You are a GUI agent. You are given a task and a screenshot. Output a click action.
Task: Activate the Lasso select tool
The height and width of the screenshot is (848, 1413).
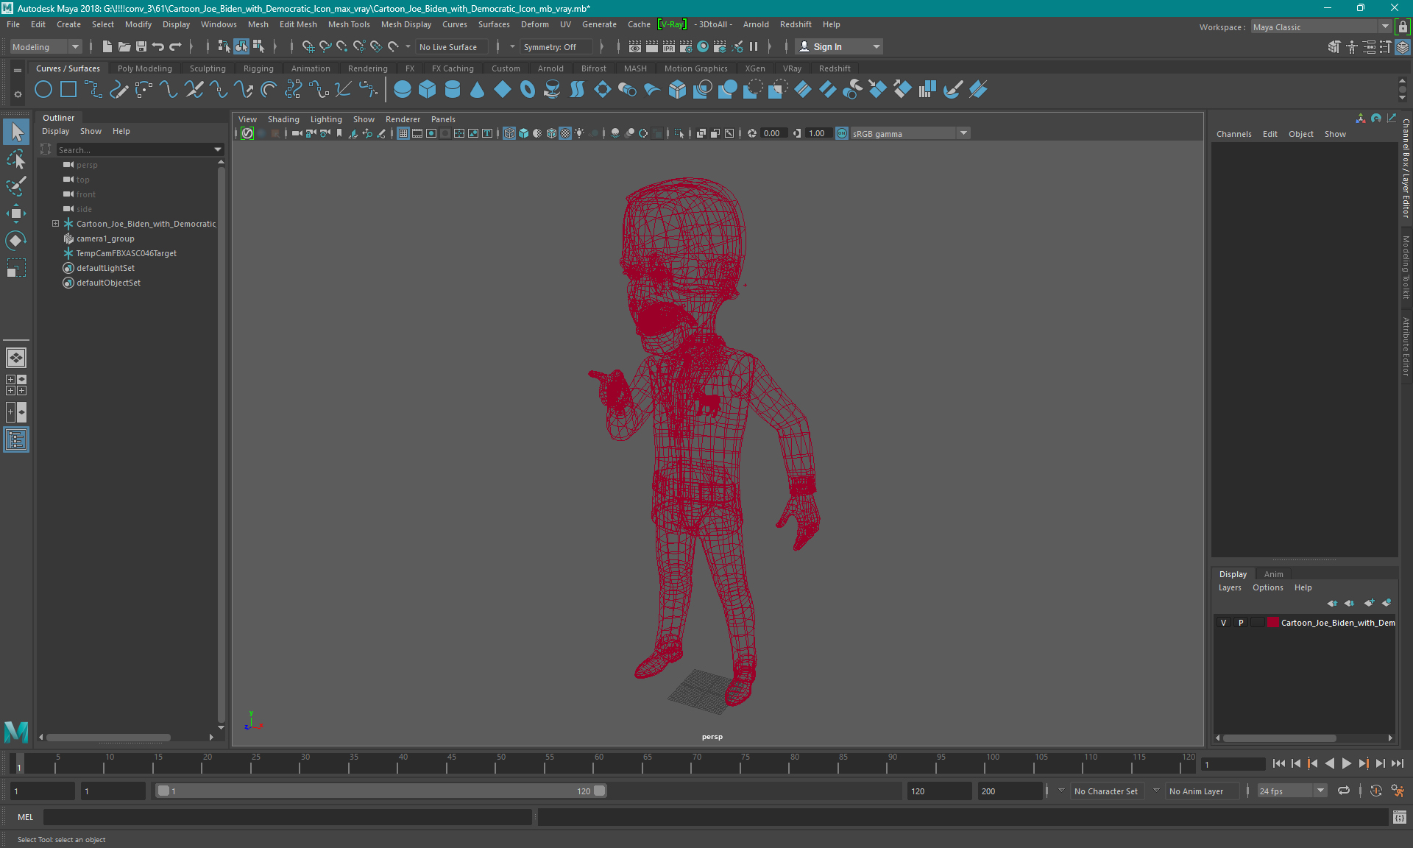(x=15, y=160)
